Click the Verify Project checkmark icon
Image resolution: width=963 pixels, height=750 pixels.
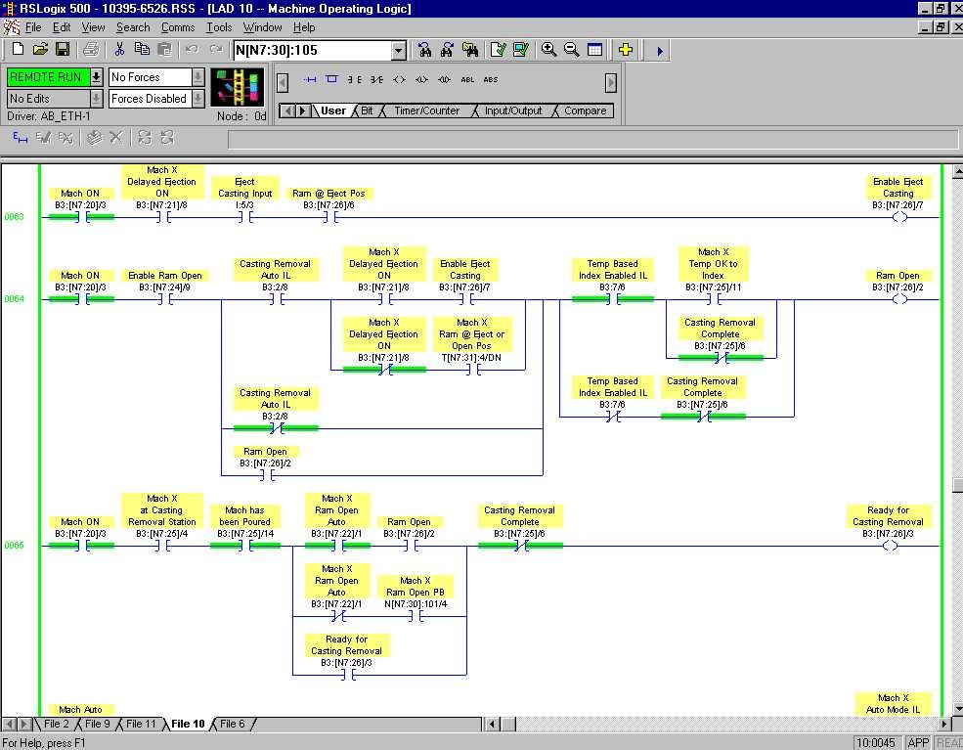[521, 50]
